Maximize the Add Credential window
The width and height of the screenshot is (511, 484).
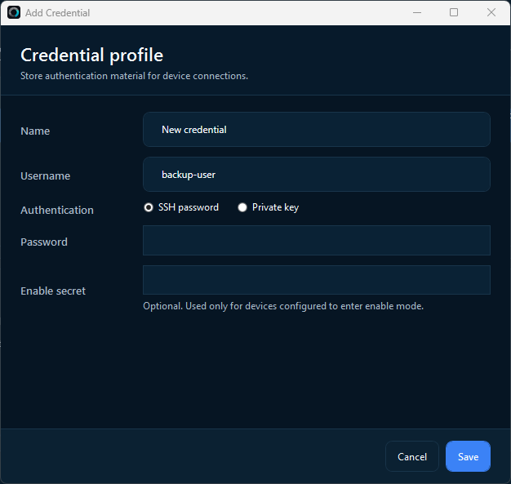454,13
